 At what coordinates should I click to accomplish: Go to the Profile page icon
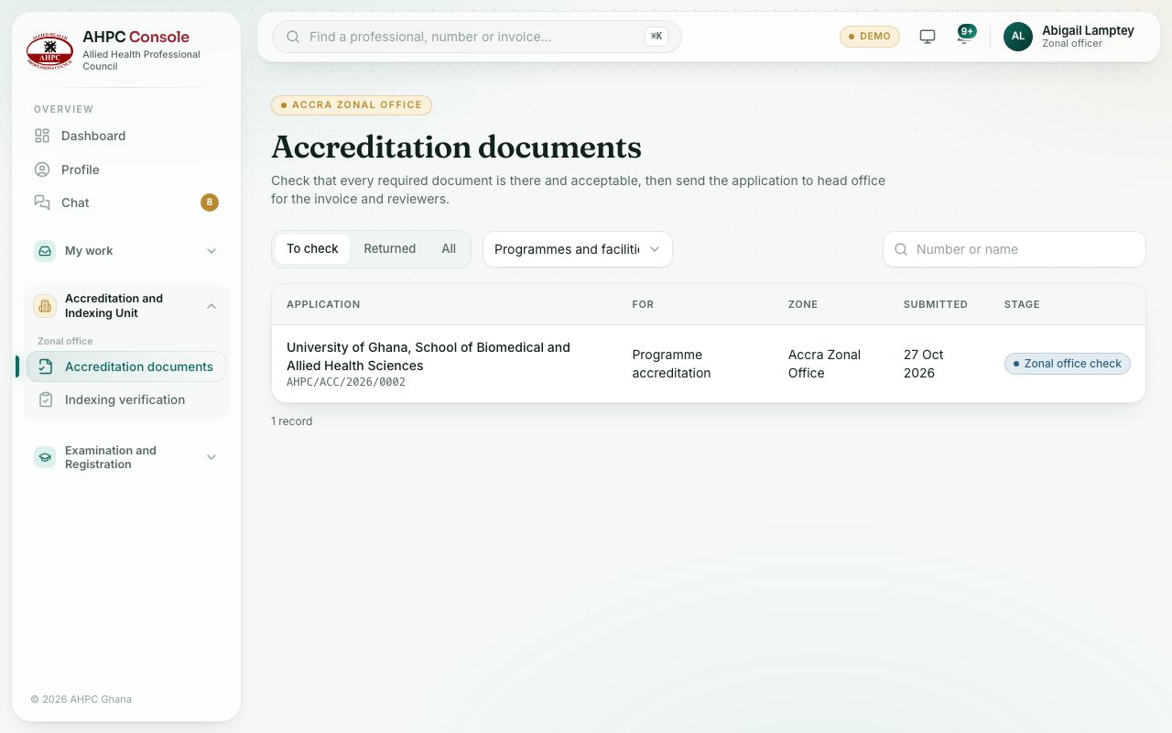(42, 170)
